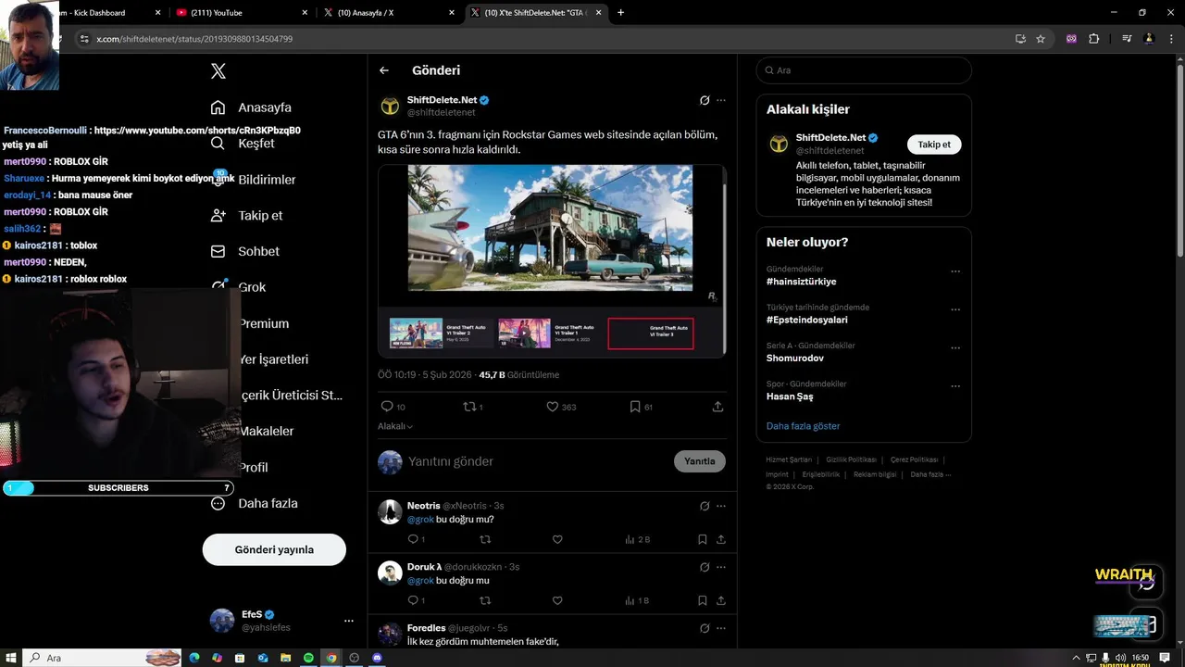Open more options on Neotris comment
Viewport: 1185px width, 667px height.
coord(721,506)
